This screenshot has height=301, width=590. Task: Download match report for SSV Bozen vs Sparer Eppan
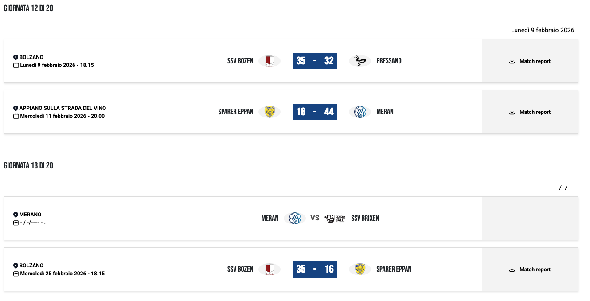tap(530, 270)
